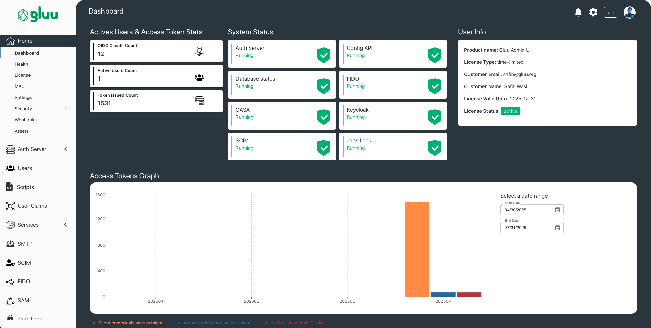Toggle the Authorization code ID token legend
Viewport: 651px width, 328px height.
(298, 323)
